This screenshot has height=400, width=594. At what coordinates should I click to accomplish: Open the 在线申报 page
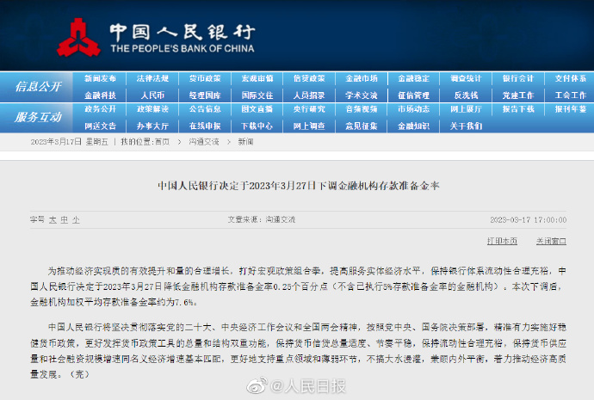pos(205,126)
